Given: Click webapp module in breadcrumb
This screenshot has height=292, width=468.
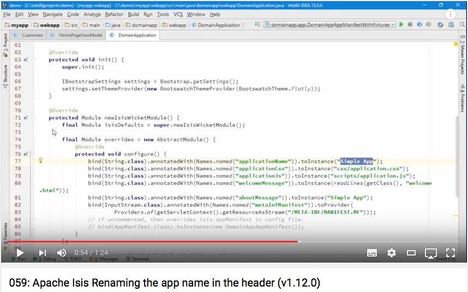Looking at the screenshot, I should pyautogui.click(x=46, y=25).
